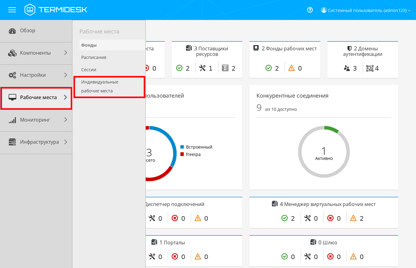Click the Настройки gears icon
The height and width of the screenshot is (268, 416).
point(12,75)
